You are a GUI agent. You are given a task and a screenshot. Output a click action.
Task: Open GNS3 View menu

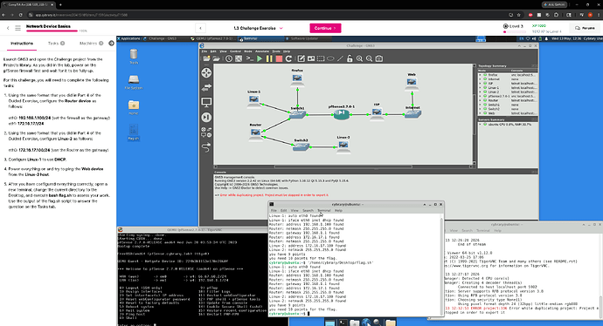point(223,51)
